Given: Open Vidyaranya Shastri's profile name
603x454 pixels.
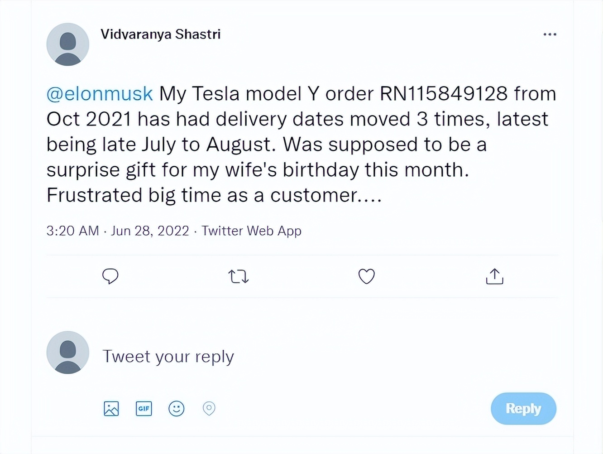Looking at the screenshot, I should coord(160,34).
